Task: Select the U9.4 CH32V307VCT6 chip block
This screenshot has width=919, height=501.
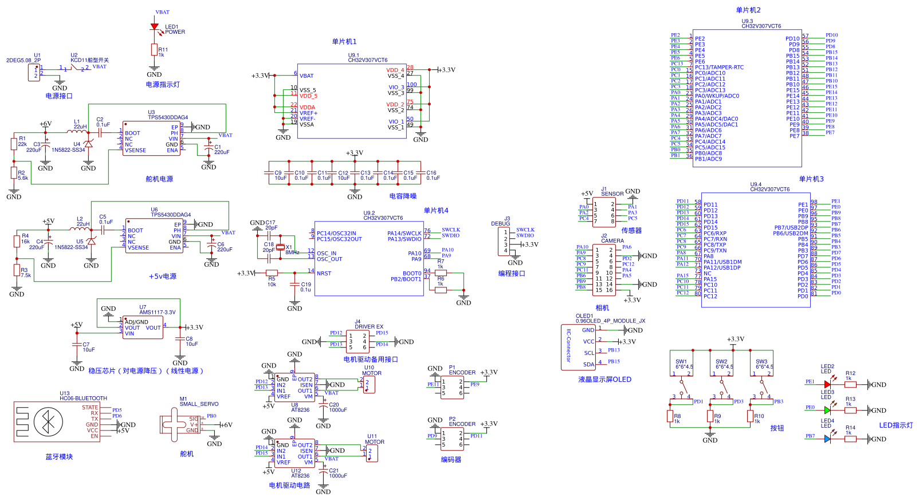Action: [x=756, y=250]
